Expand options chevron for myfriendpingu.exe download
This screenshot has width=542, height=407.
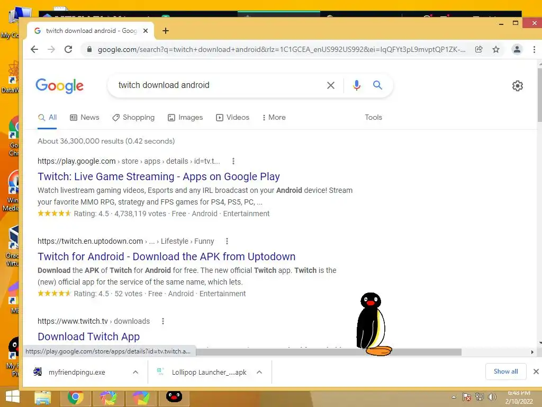[135, 372]
